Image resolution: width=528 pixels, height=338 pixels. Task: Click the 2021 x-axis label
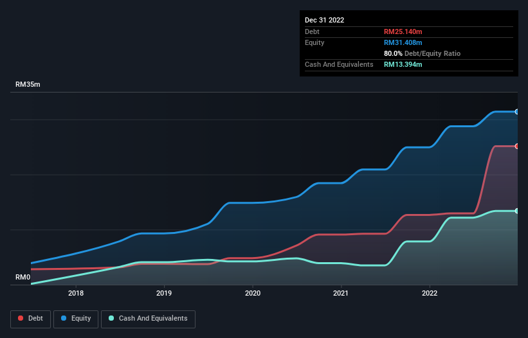coord(341,293)
